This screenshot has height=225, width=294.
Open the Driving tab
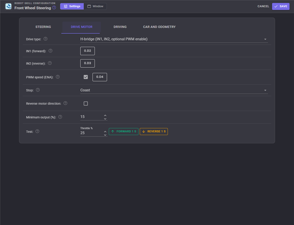click(120, 27)
